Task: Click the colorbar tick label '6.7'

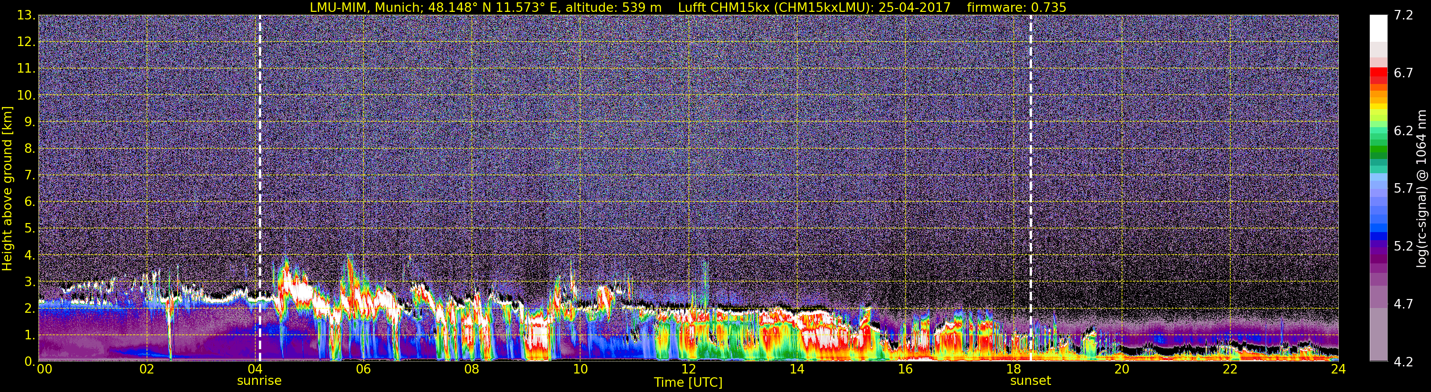Action: coord(1403,73)
